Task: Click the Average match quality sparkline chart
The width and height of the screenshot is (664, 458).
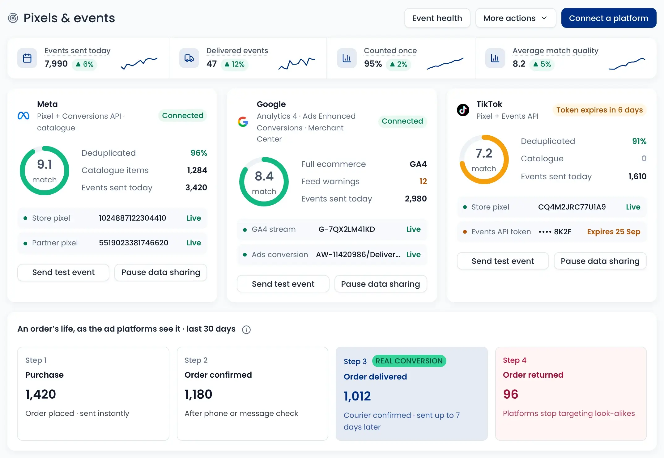Action: pos(627,63)
